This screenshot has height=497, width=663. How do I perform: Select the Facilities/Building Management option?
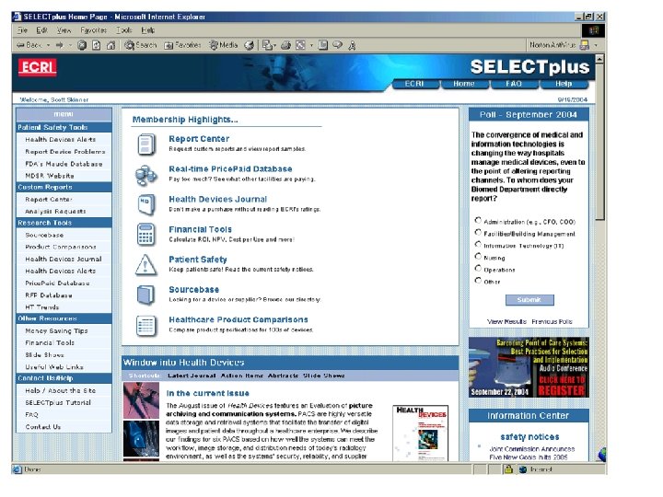[478, 233]
